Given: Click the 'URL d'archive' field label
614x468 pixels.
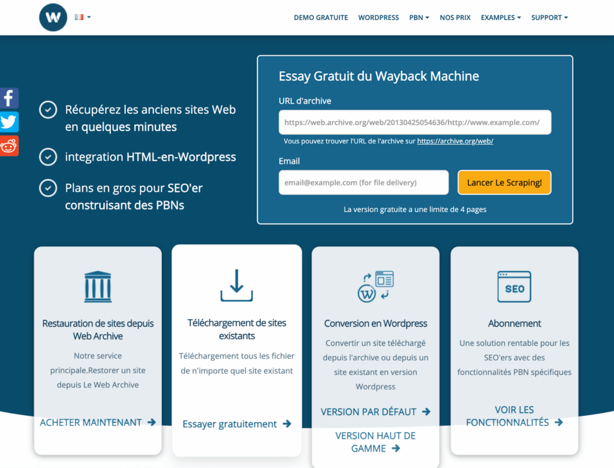Looking at the screenshot, I should tap(305, 101).
